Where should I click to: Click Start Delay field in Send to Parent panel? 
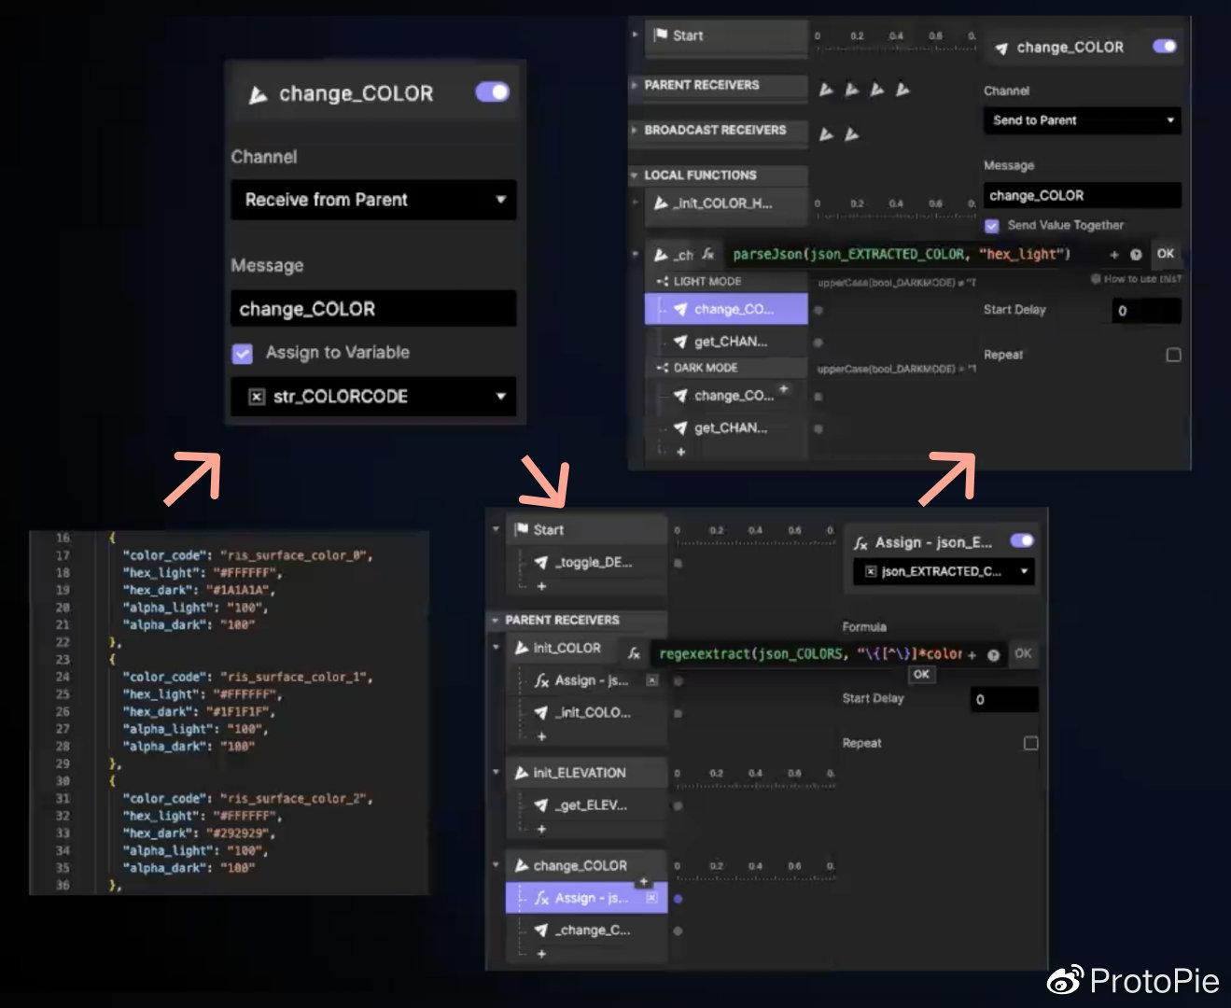1147,311
